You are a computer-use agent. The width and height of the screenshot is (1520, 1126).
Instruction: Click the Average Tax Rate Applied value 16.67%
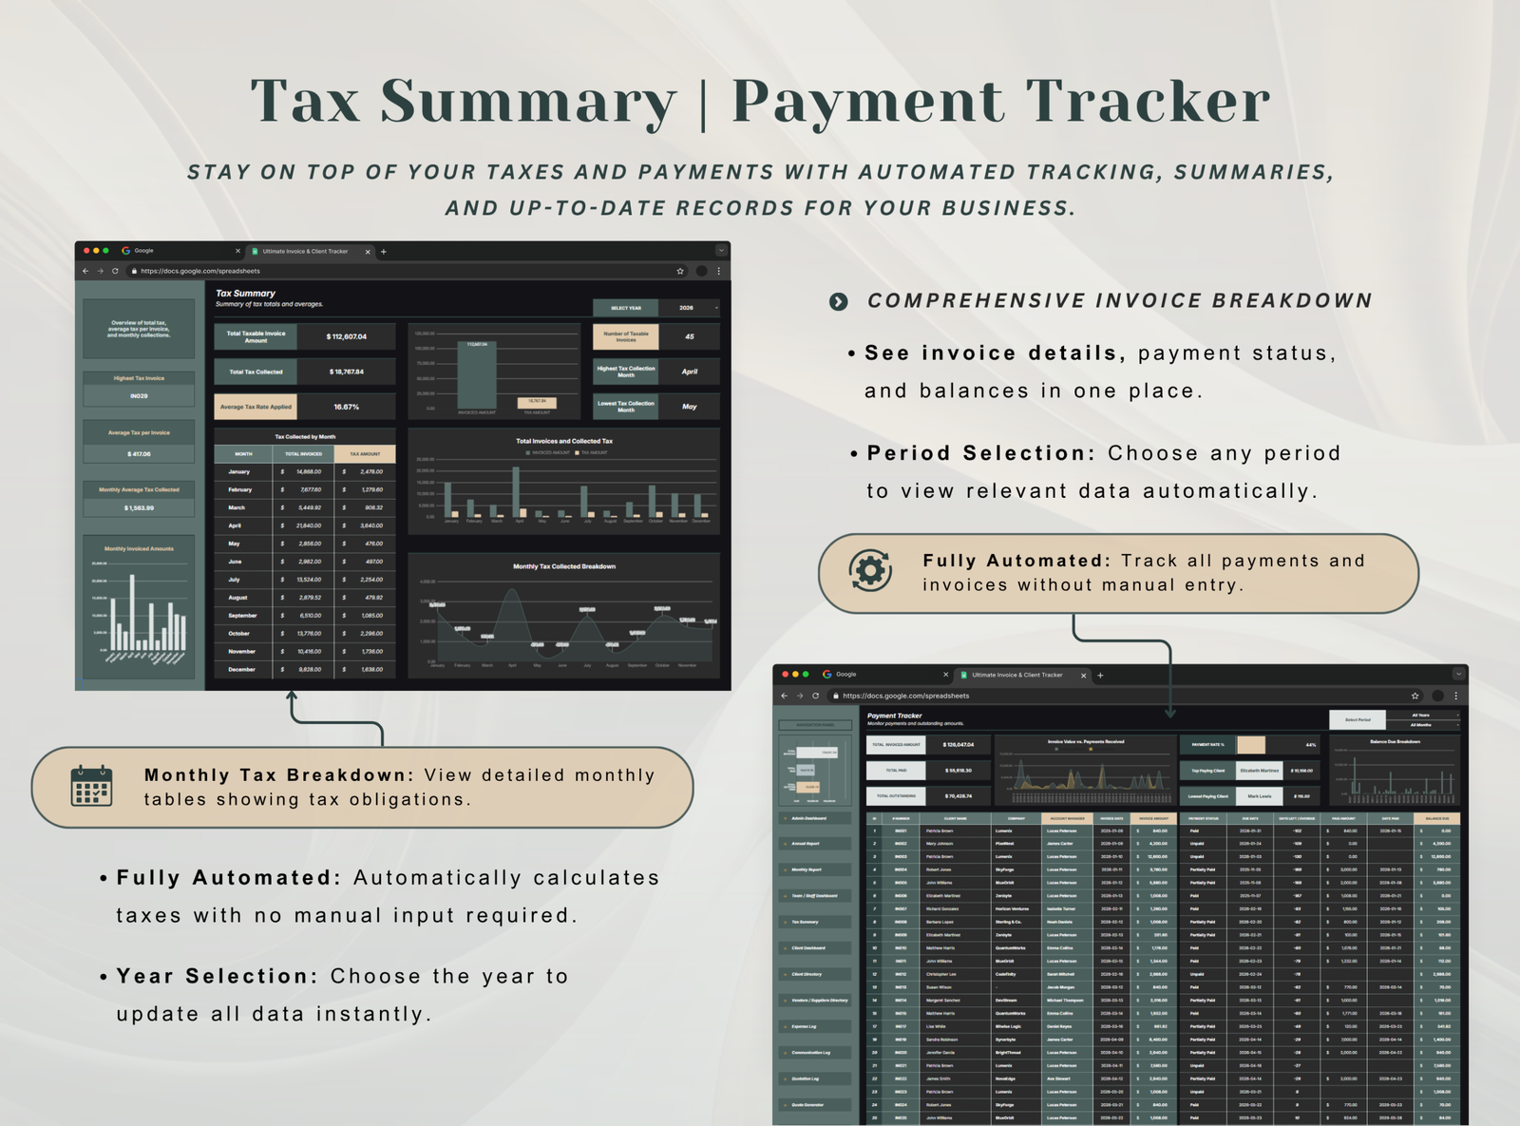point(347,407)
